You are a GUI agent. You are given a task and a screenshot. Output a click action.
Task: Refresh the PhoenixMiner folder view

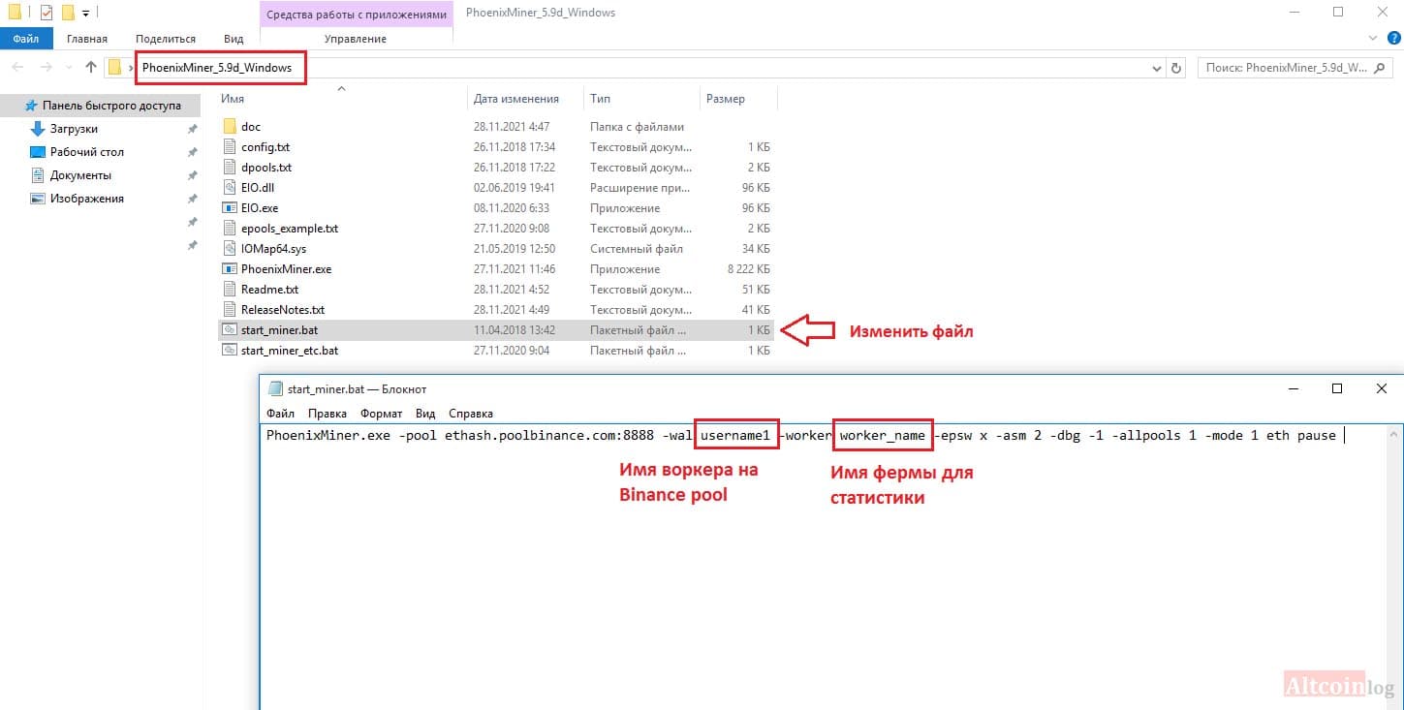click(1177, 68)
